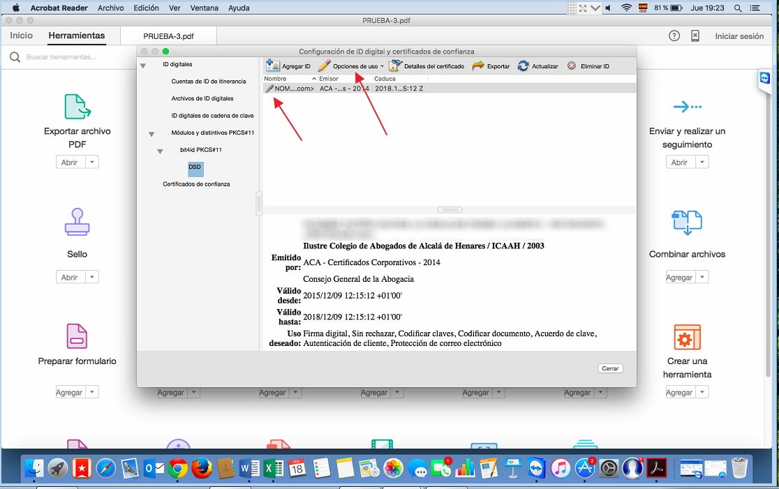Screen dimensions: 779x489
Task: Click the TeamViewer side panel icon
Action: [764, 78]
